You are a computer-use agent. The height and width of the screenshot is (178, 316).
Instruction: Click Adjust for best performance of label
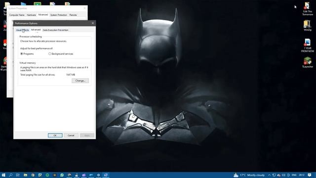click(37, 48)
